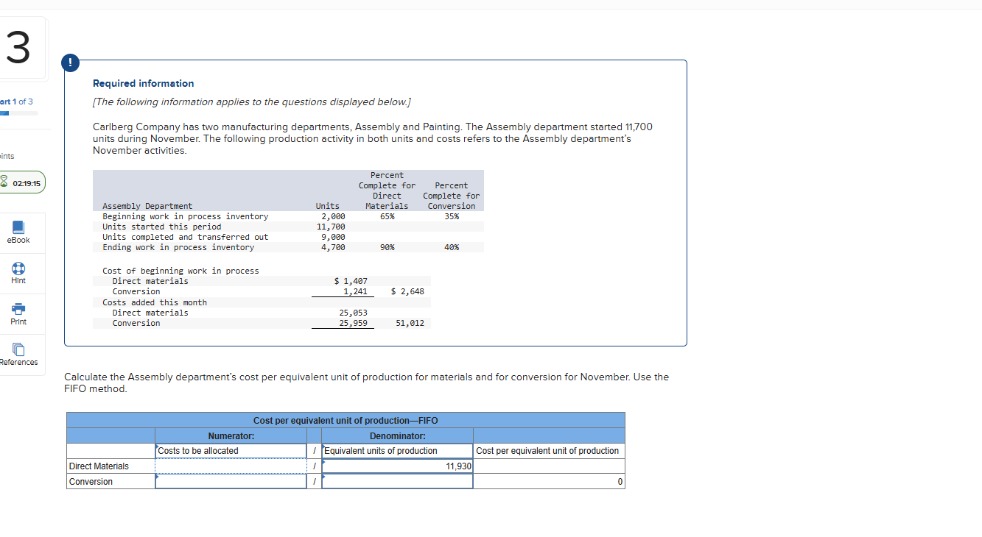Click the 40% ending conversion percentage
This screenshot has height=537, width=982.
pos(452,247)
